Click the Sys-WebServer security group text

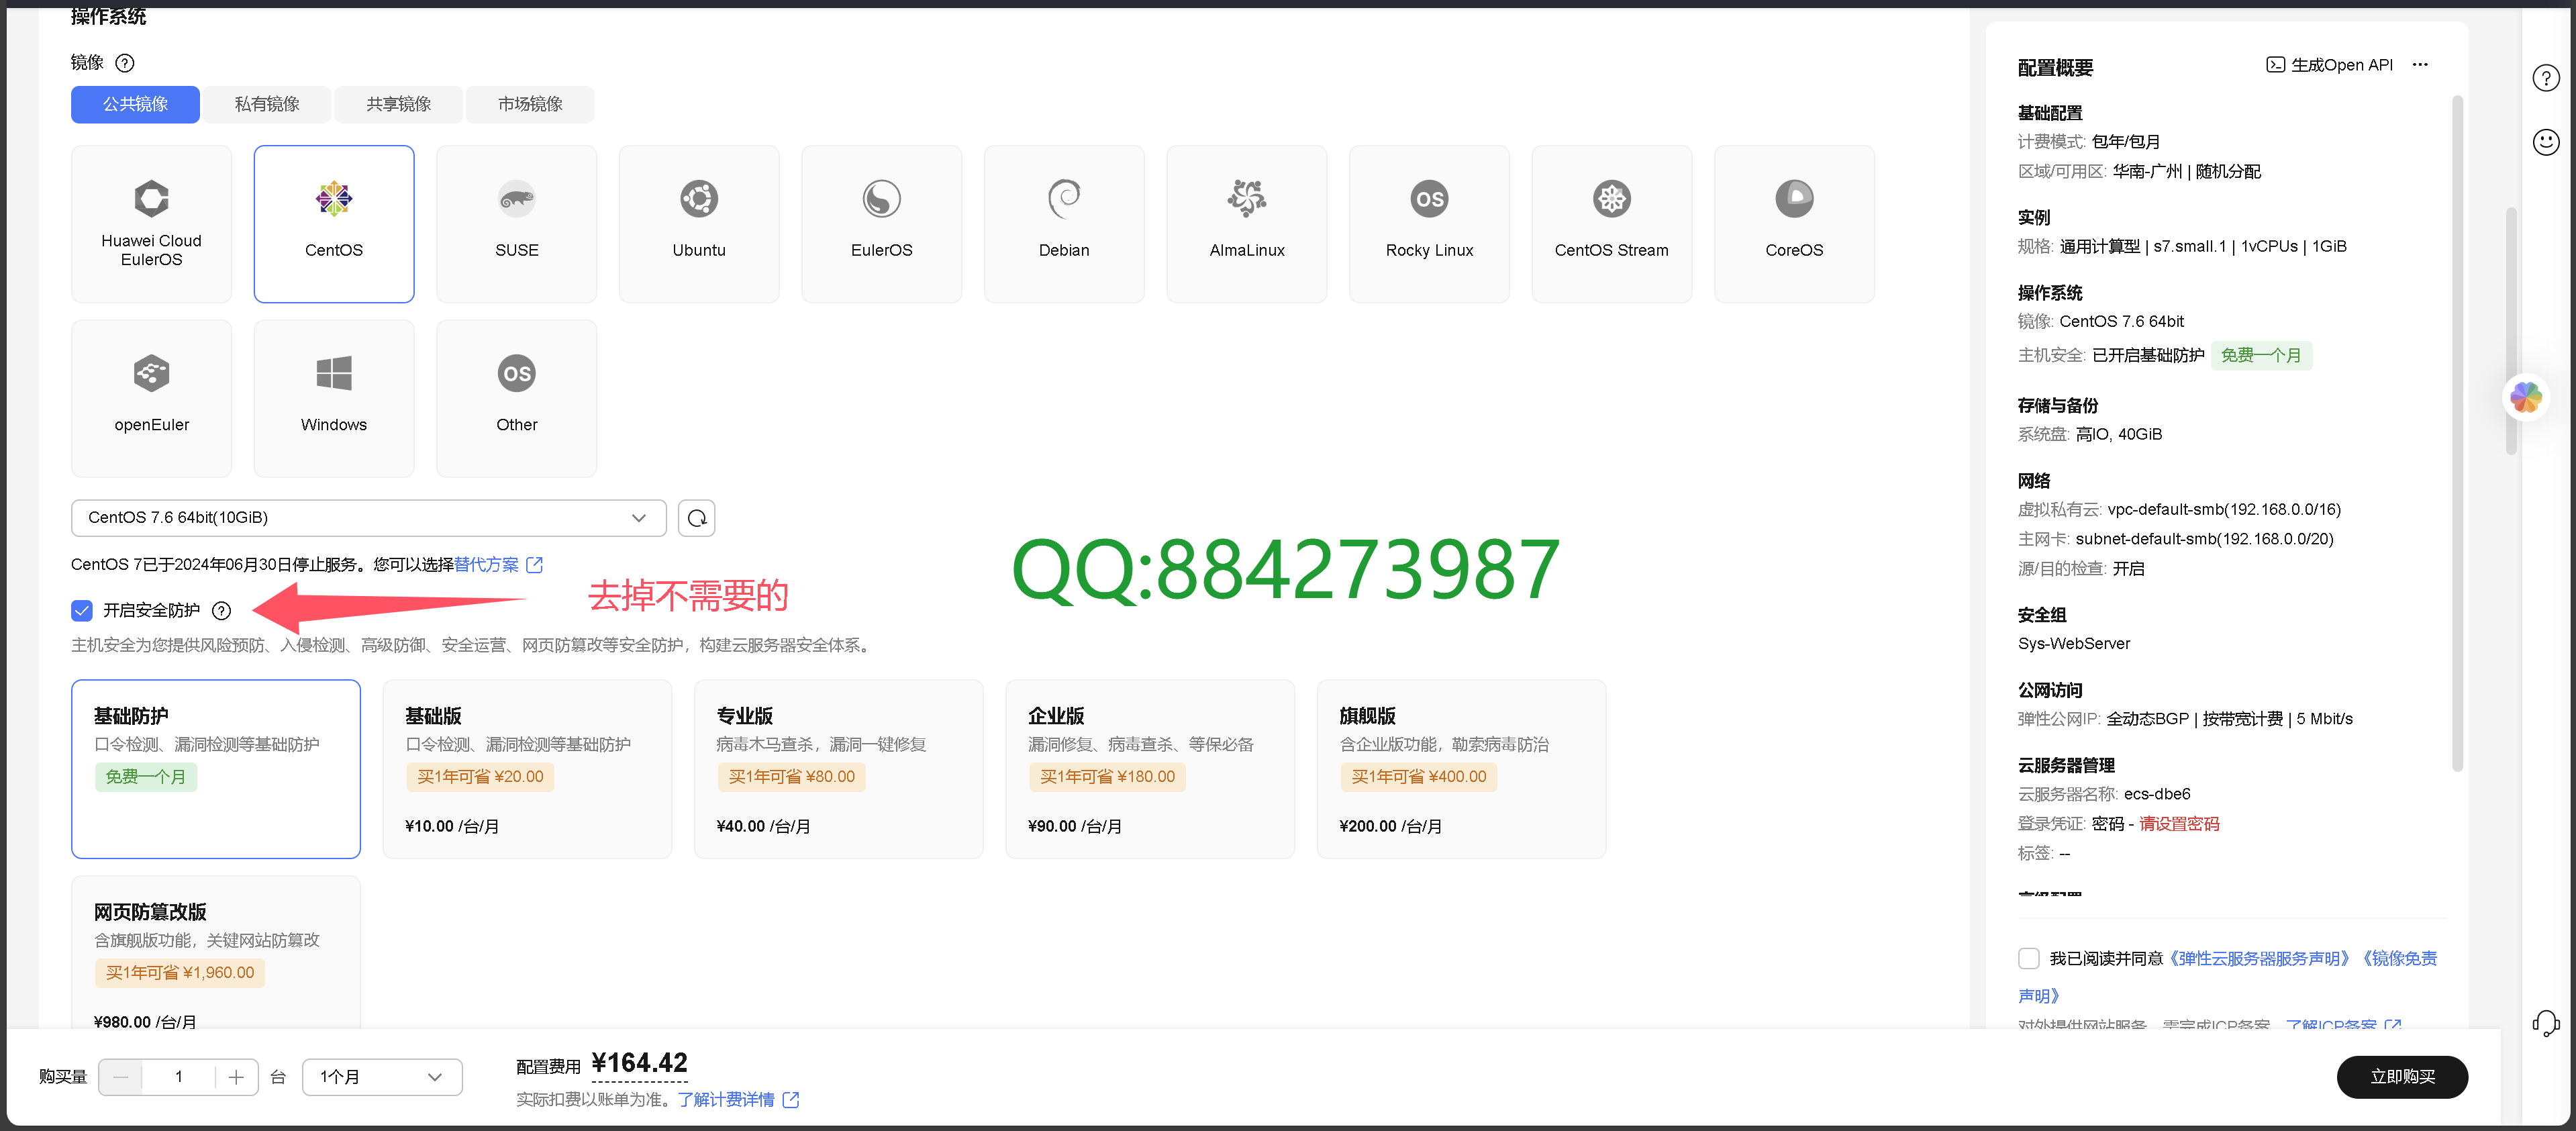click(x=2074, y=644)
